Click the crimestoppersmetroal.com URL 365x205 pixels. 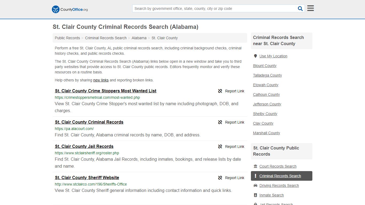click(x=97, y=97)
